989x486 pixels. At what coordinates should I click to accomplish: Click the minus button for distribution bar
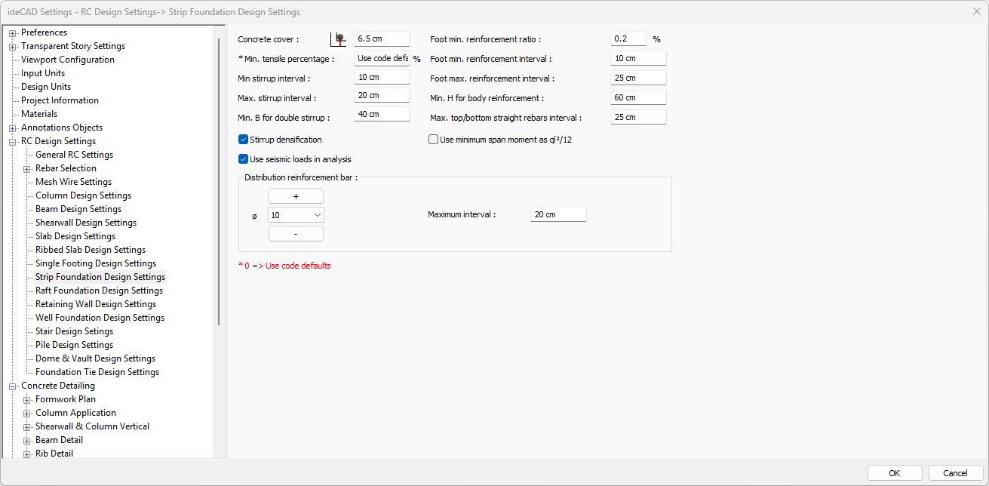296,234
